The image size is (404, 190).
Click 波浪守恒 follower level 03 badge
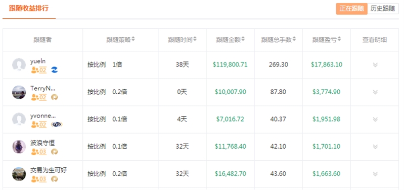[38, 152]
